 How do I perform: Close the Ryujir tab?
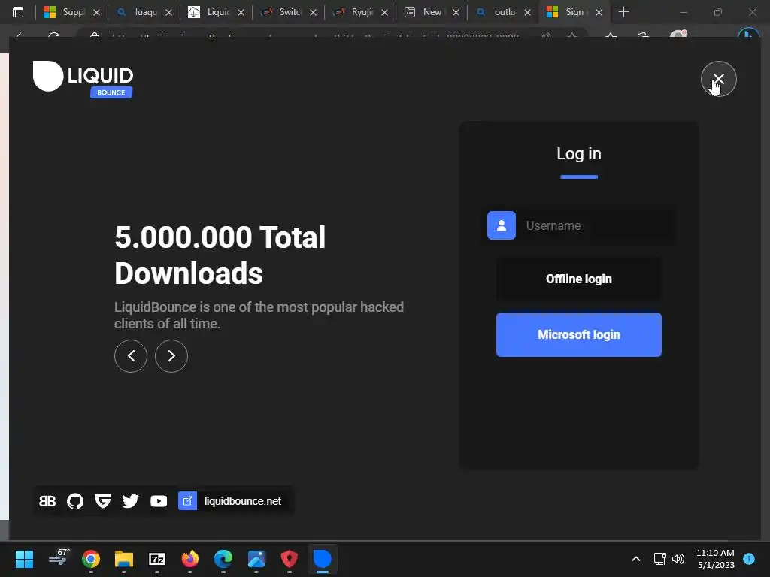click(384, 12)
